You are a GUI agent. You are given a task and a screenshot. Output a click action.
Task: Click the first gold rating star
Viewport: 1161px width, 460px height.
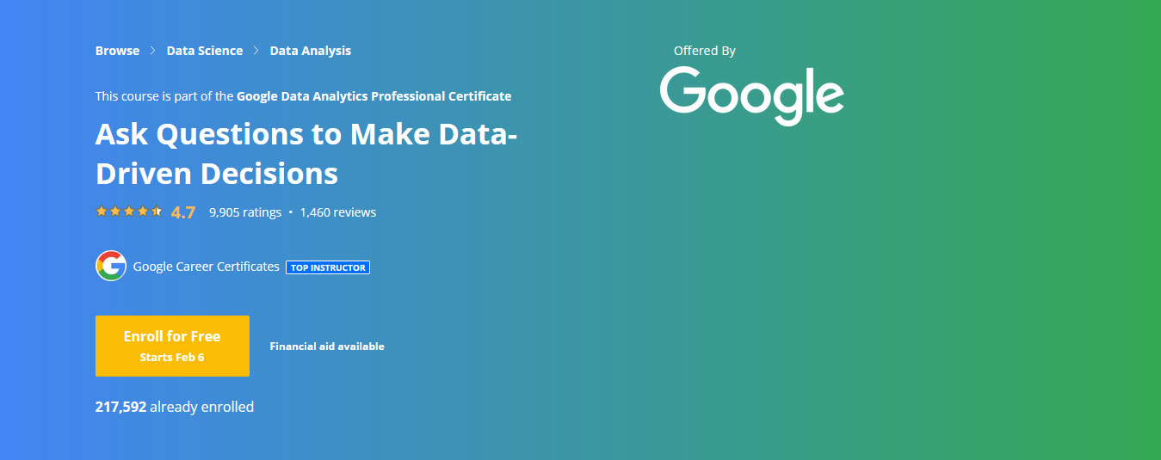tap(101, 212)
